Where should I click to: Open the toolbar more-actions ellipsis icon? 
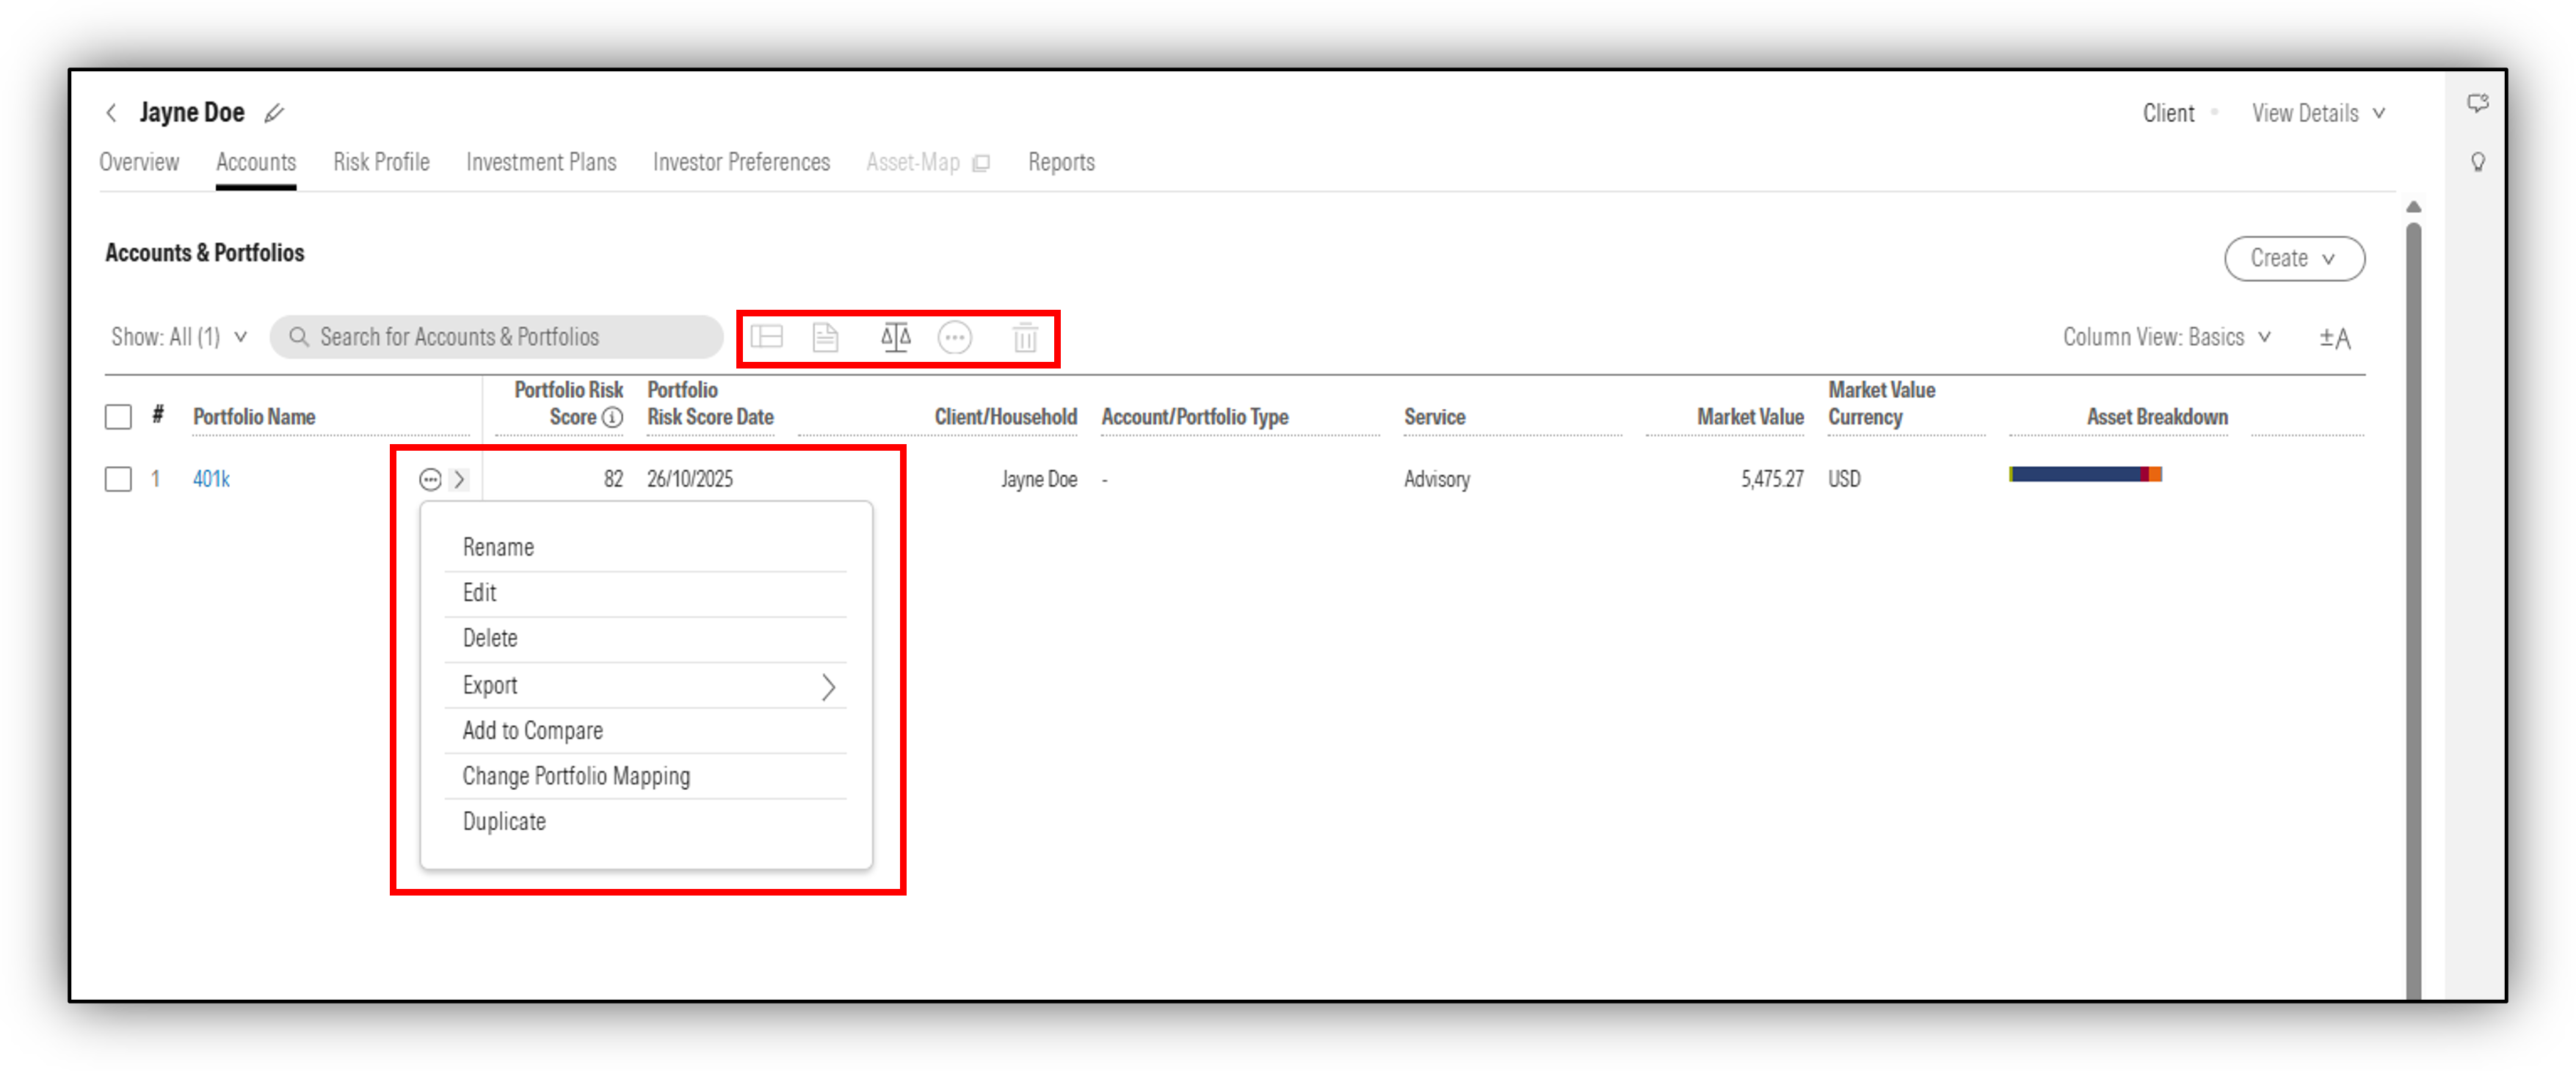(x=955, y=338)
